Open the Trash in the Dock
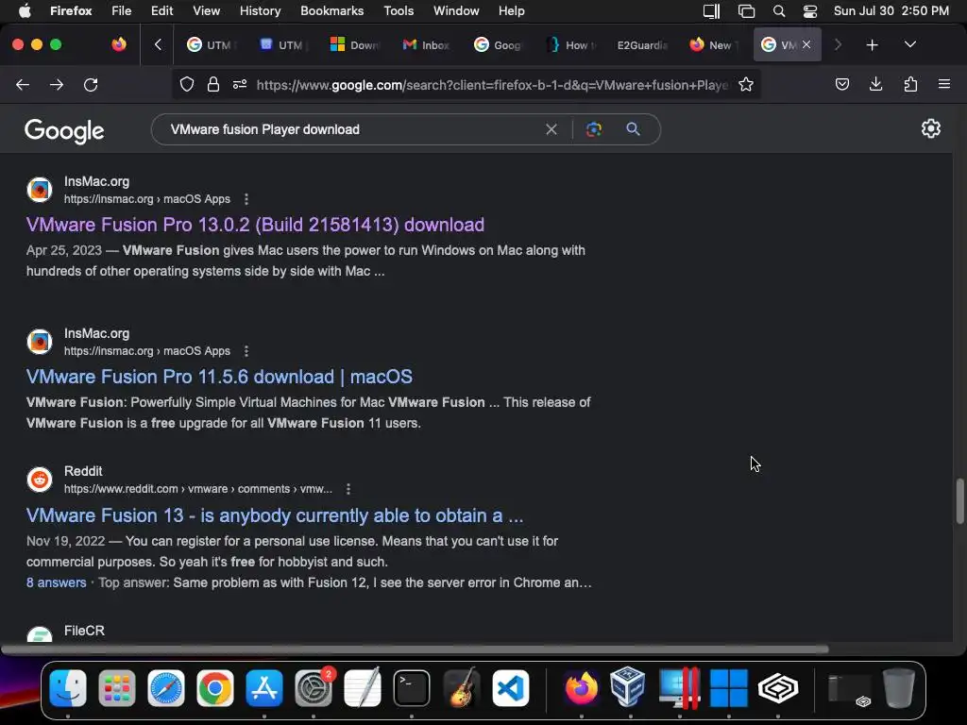Screen dimensions: 967x725 (x=899, y=687)
